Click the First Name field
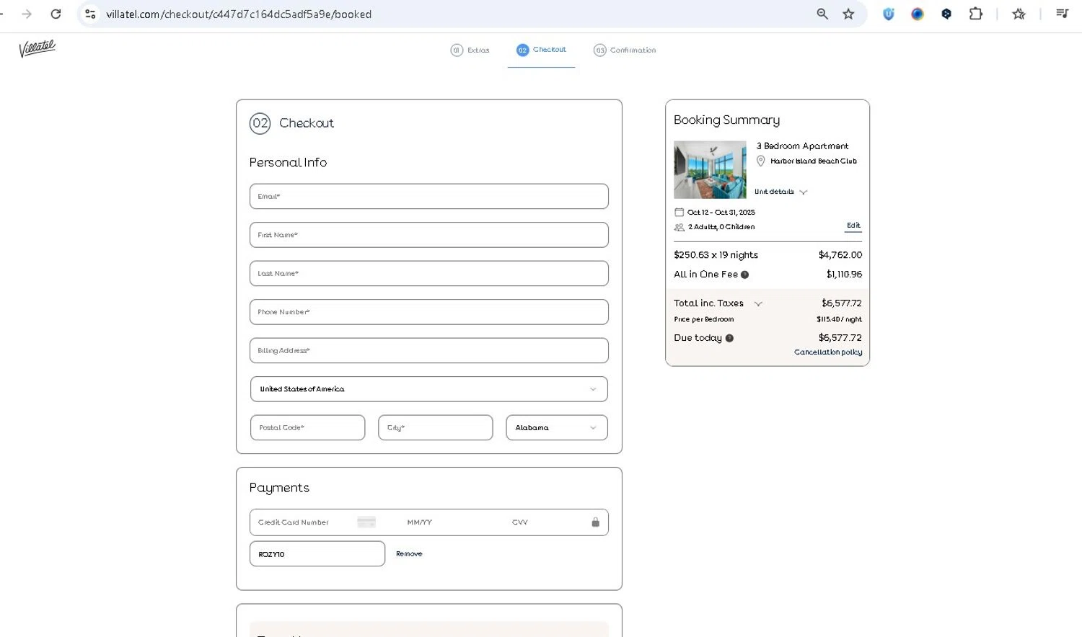Image resolution: width=1082 pixels, height=637 pixels. 429,235
